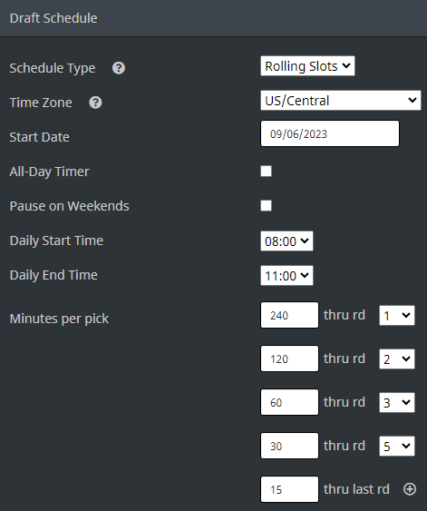The image size is (427, 511).
Task: Change the thru rd 1 round selector
Action: coord(397,316)
